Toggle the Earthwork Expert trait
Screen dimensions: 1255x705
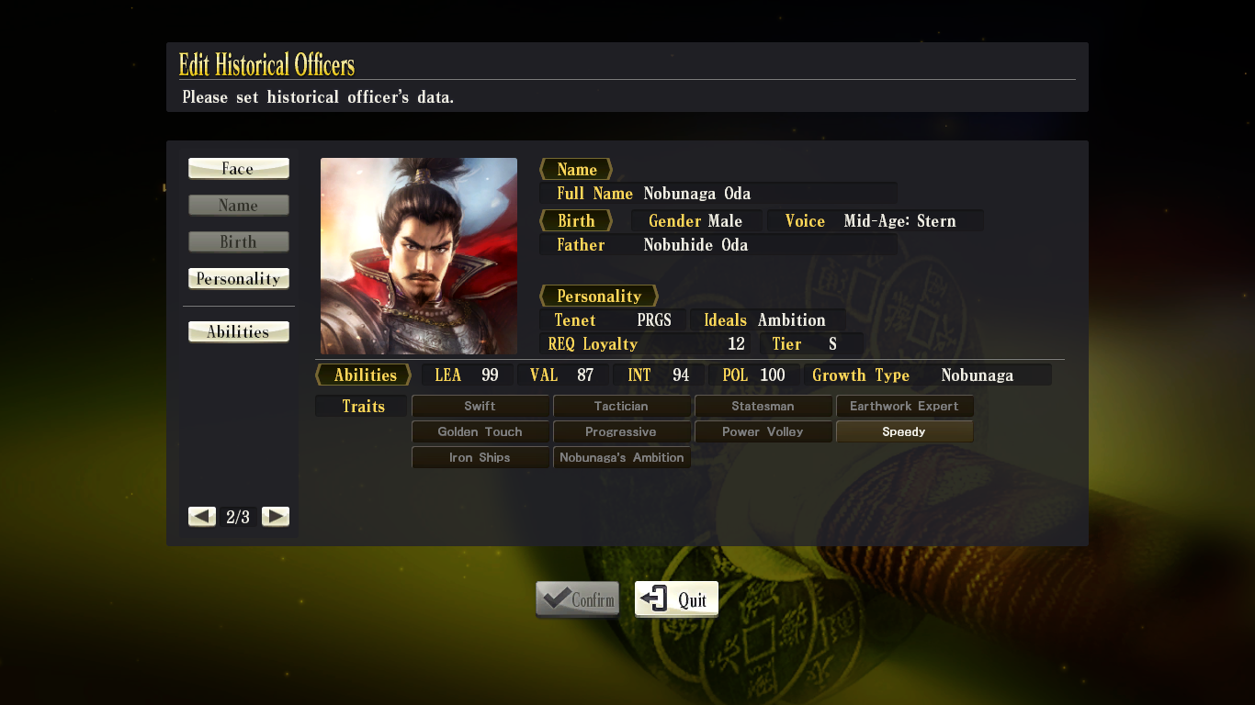tap(905, 406)
